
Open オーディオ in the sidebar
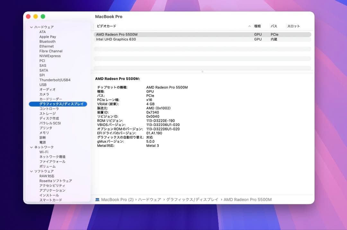pos(47,90)
